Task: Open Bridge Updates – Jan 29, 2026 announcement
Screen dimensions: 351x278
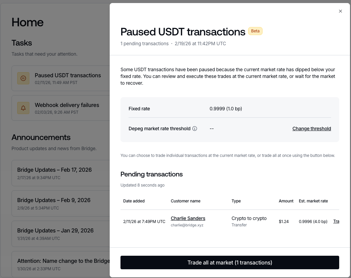Action: click(55, 231)
